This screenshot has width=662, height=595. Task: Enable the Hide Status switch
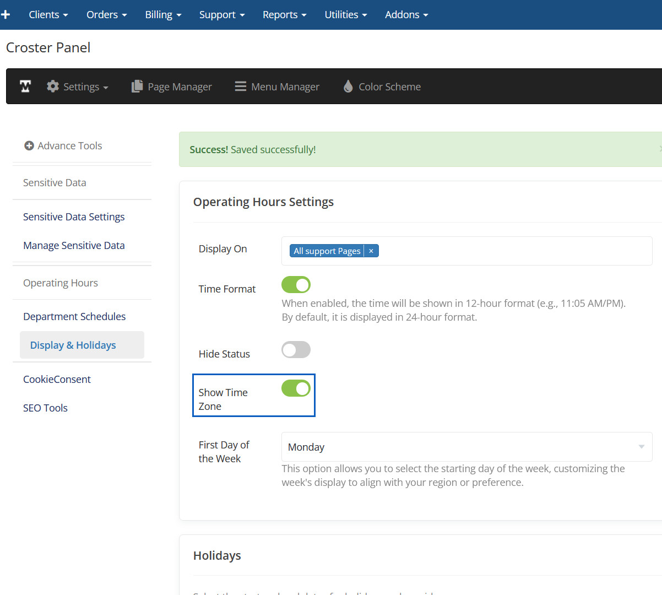tap(296, 350)
